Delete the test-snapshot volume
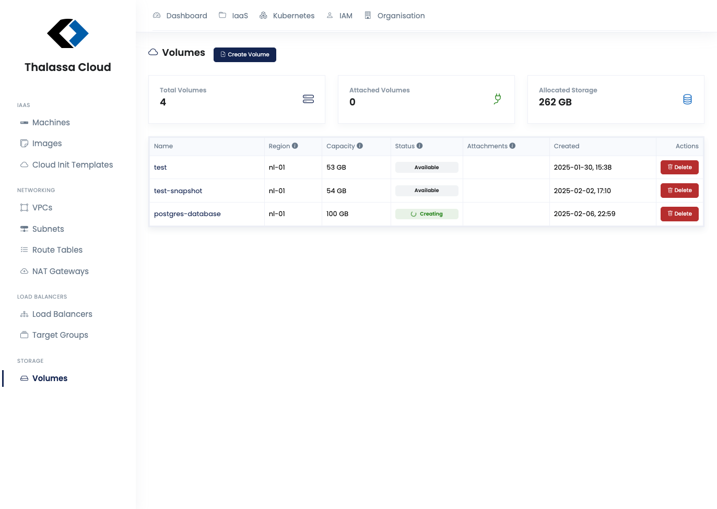The height and width of the screenshot is (509, 717). (679, 191)
